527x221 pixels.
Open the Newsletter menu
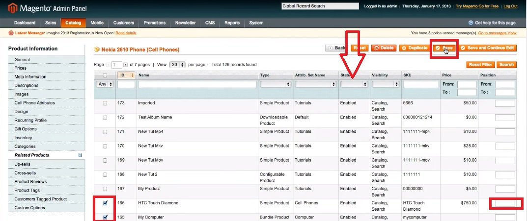[185, 23]
